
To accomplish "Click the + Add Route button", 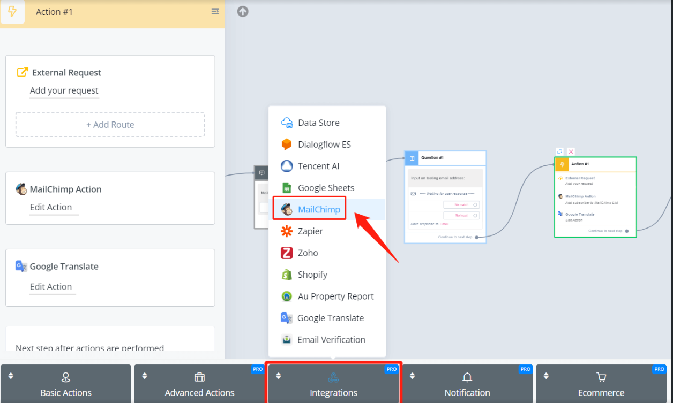I will point(110,125).
